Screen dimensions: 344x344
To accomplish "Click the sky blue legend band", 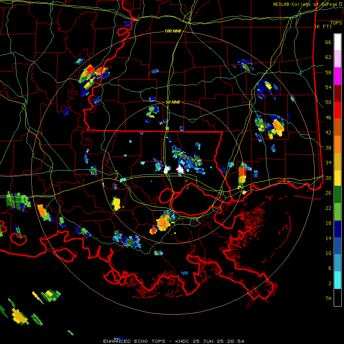I will (x=338, y=263).
